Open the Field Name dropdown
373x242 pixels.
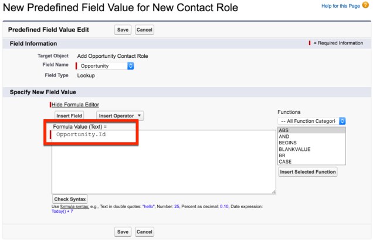tap(107, 65)
